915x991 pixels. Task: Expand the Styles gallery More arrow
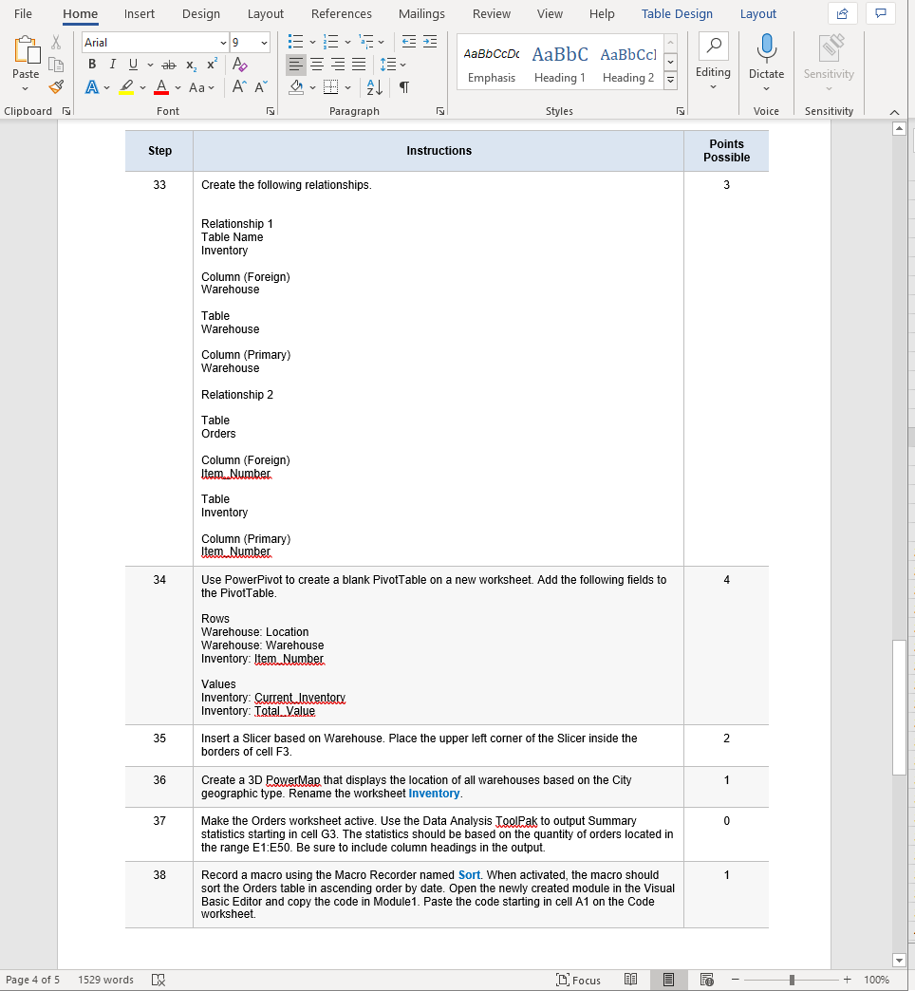point(670,81)
